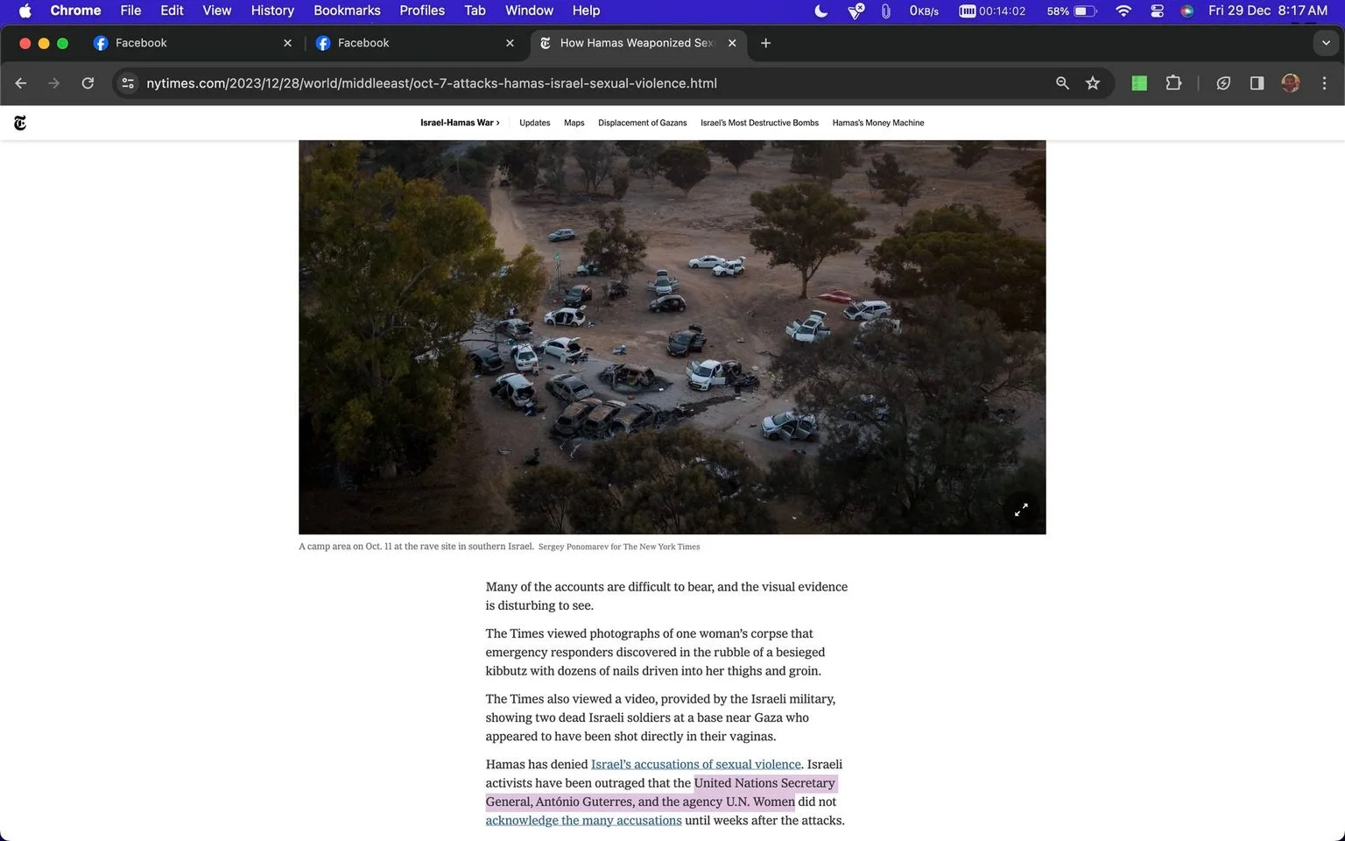Toggle the Do Not Disturb moon icon
The height and width of the screenshot is (841, 1345).
820,11
